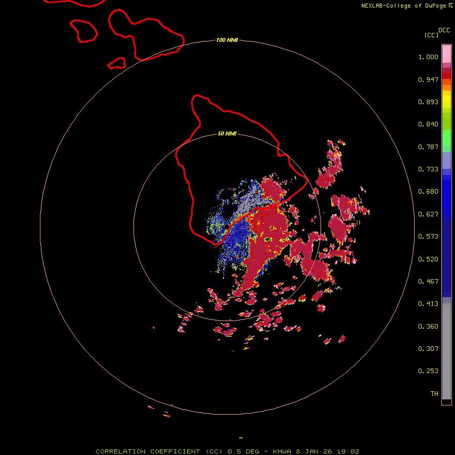
Task: Click the TH threshold label
Action: 434,394
